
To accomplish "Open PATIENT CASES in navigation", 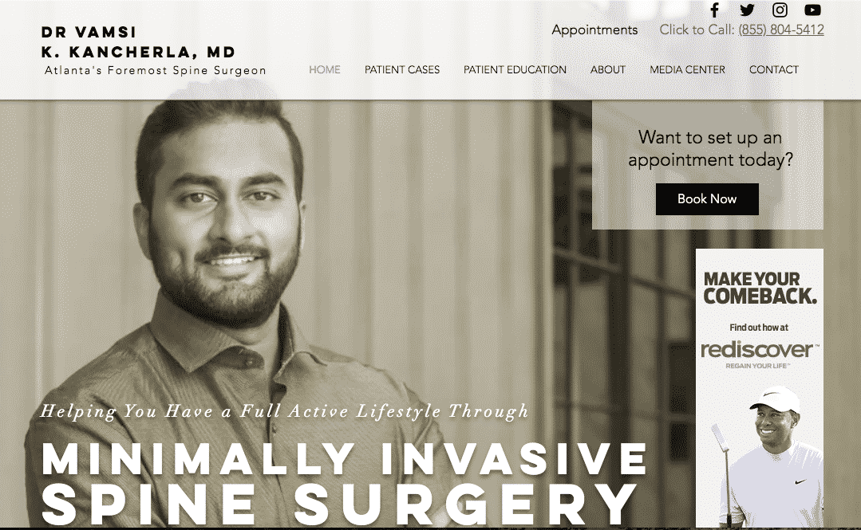I will pyautogui.click(x=402, y=69).
